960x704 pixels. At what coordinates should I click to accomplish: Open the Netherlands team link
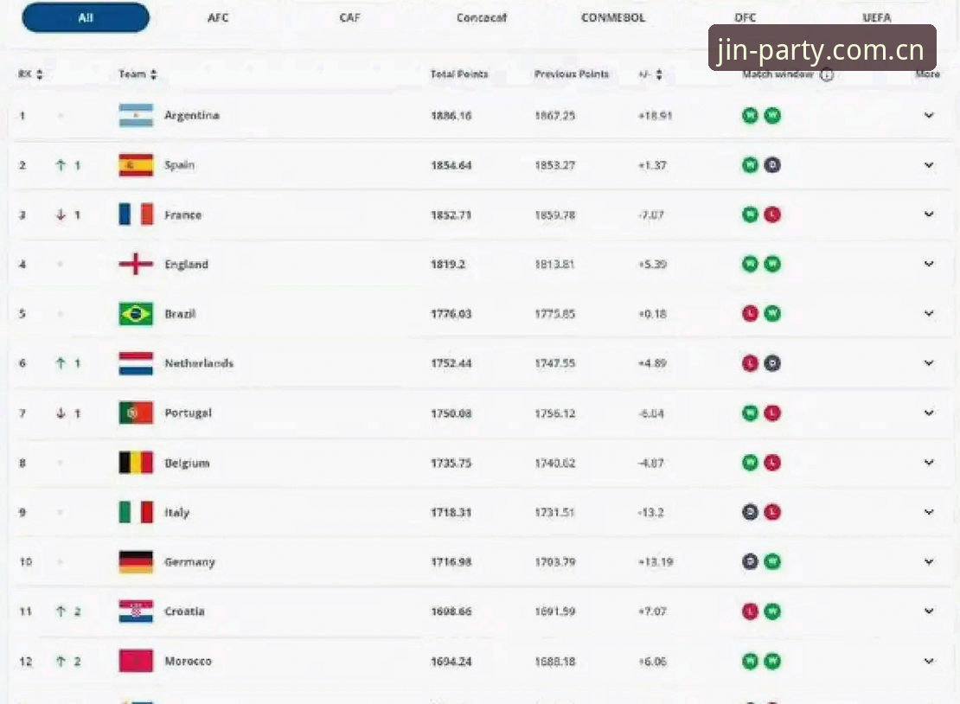coord(199,363)
